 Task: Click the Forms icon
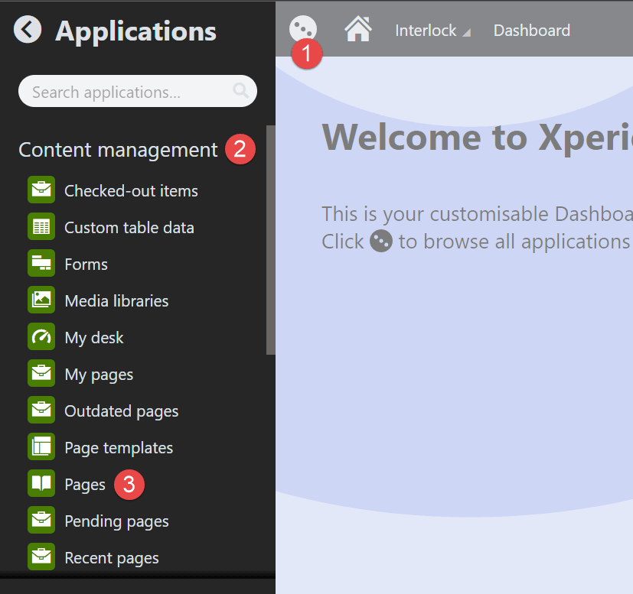point(41,263)
